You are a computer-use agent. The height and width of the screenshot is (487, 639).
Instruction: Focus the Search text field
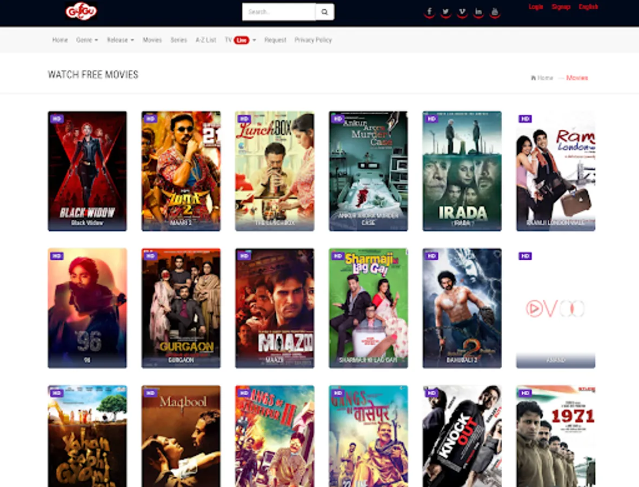(279, 12)
